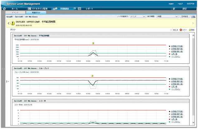Click warning marker on スループット graph
This screenshot has width=198, height=129.
click(92, 76)
